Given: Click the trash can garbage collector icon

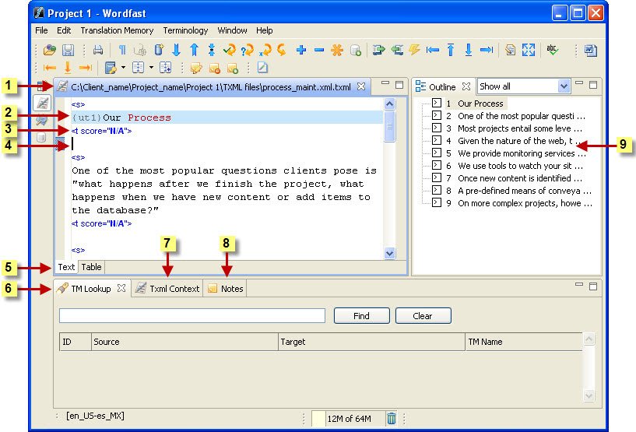Looking at the screenshot, I should [x=392, y=418].
